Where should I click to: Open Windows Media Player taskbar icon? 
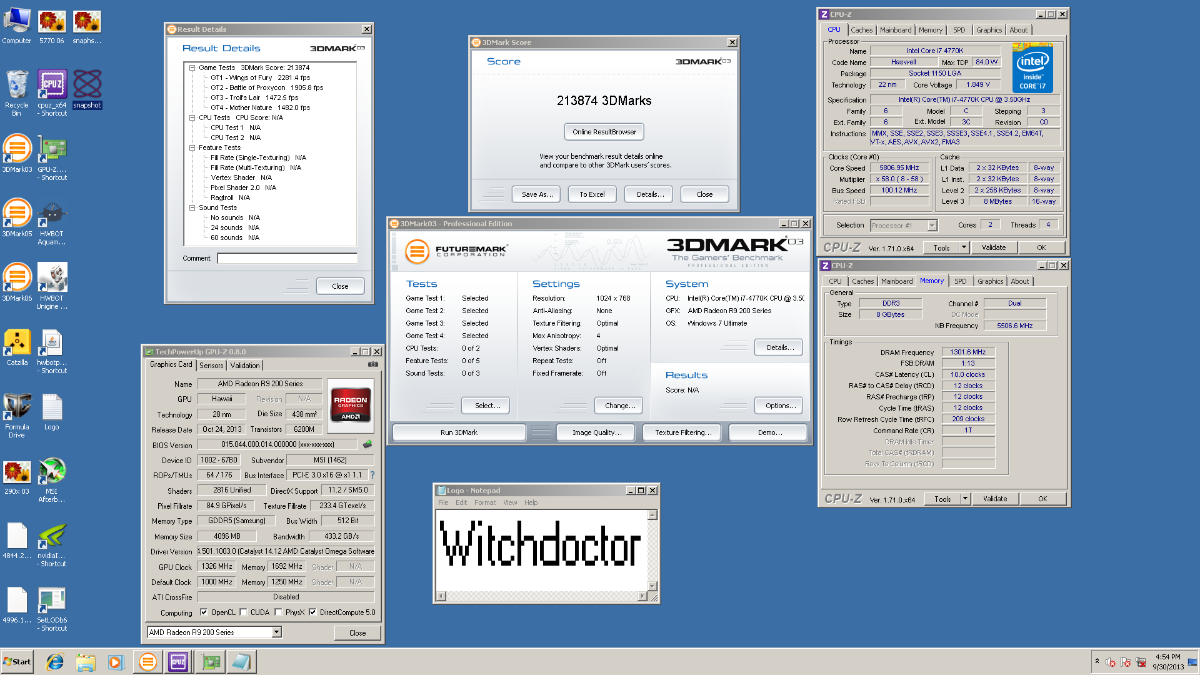[x=116, y=662]
